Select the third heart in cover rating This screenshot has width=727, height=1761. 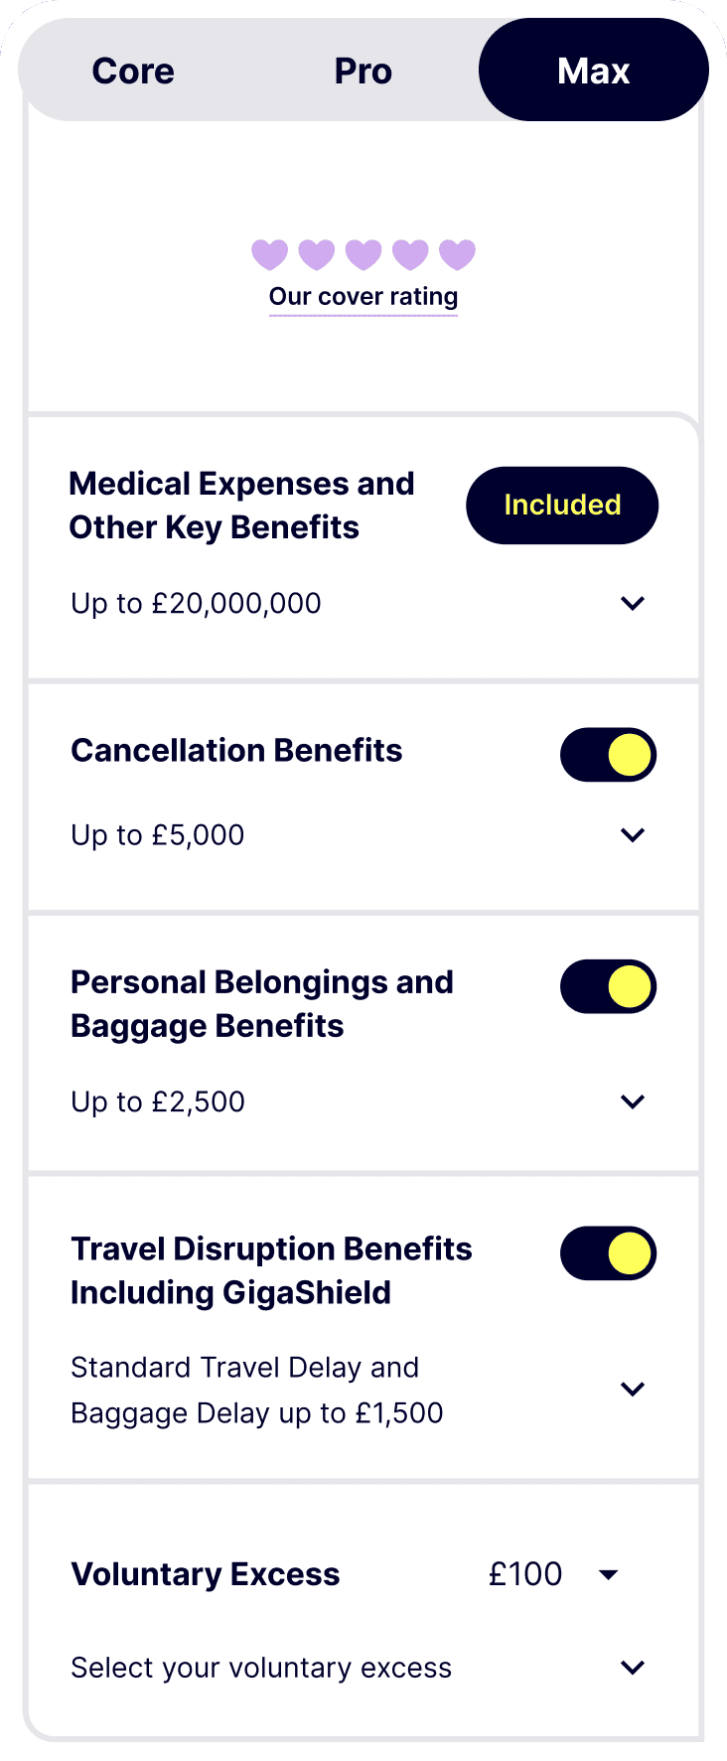(363, 254)
